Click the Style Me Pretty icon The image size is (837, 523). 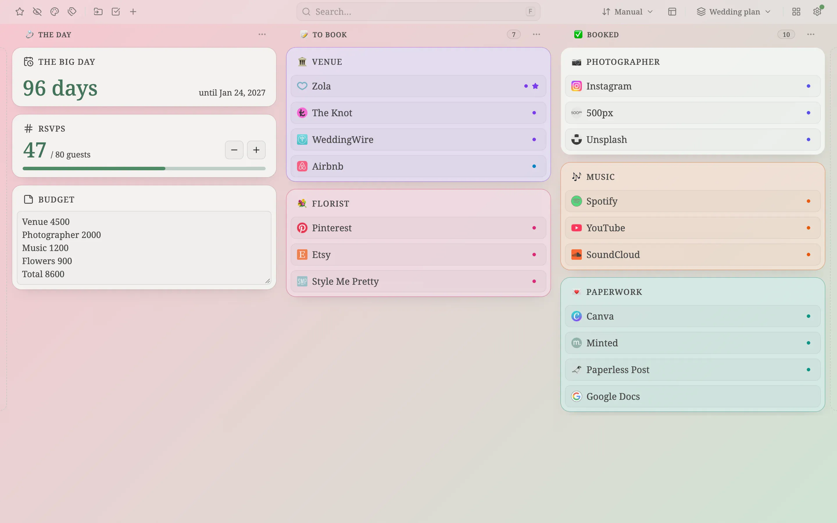[302, 281]
